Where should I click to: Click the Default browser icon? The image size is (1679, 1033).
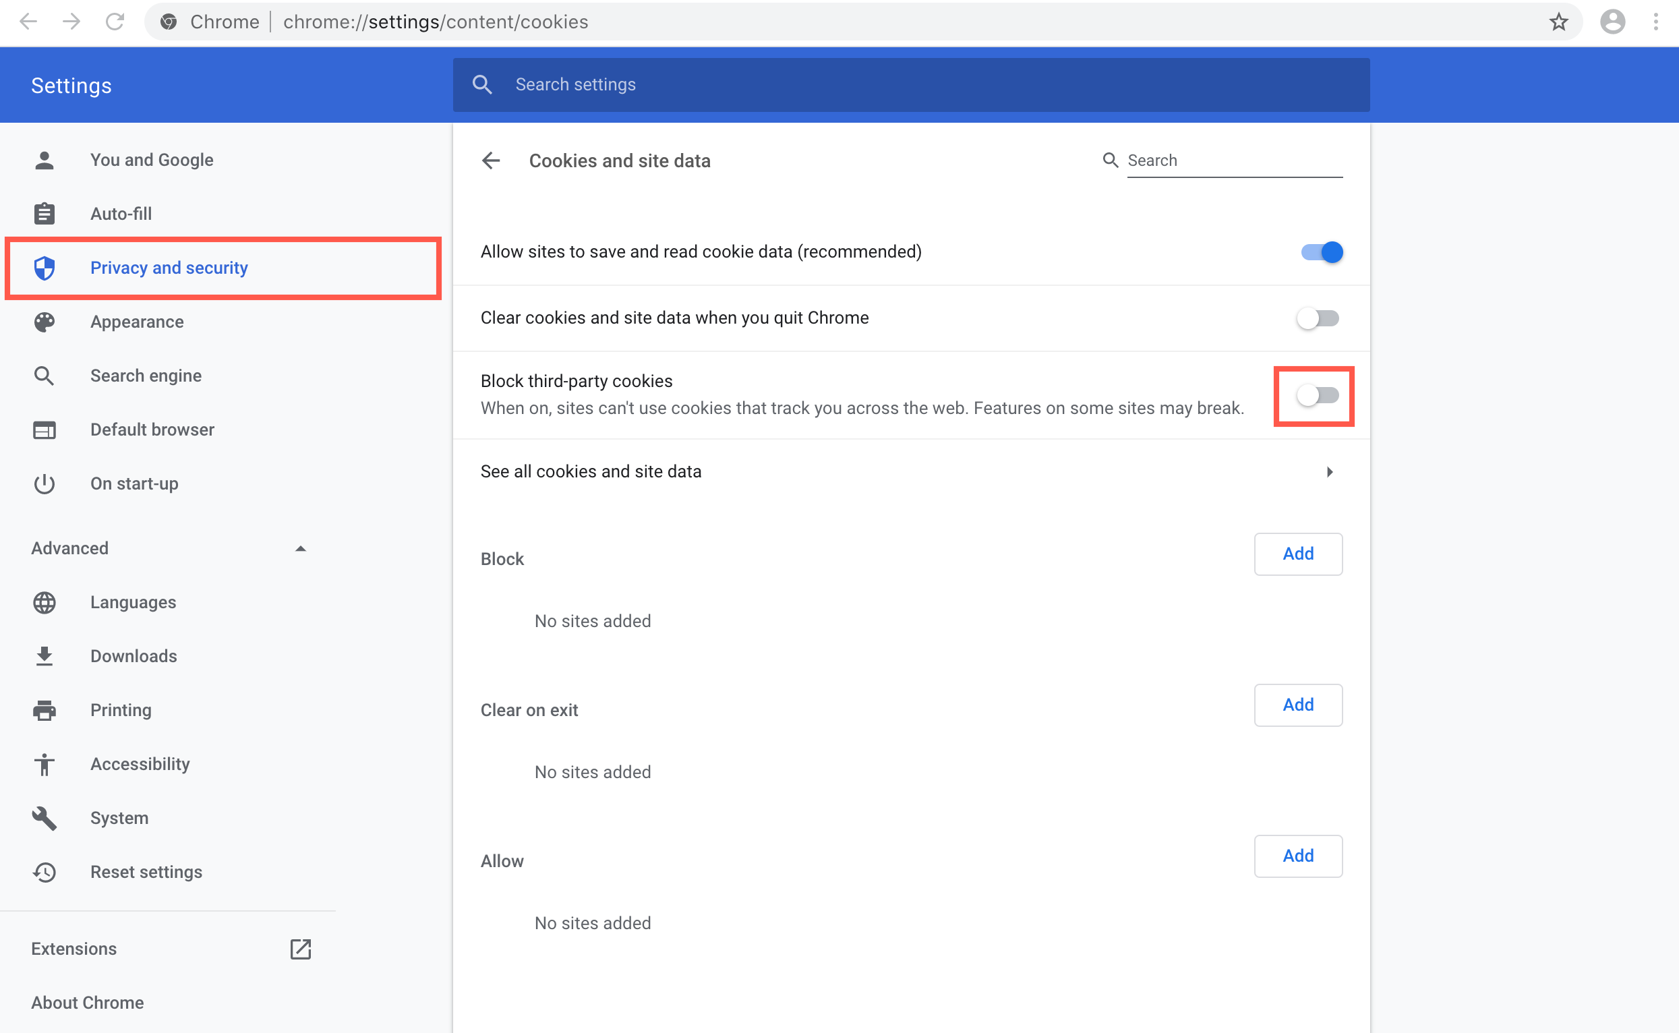[44, 430]
